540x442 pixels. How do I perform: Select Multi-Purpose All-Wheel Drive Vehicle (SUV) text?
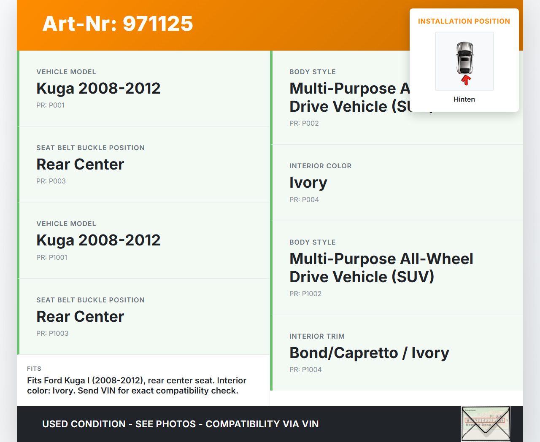click(381, 268)
